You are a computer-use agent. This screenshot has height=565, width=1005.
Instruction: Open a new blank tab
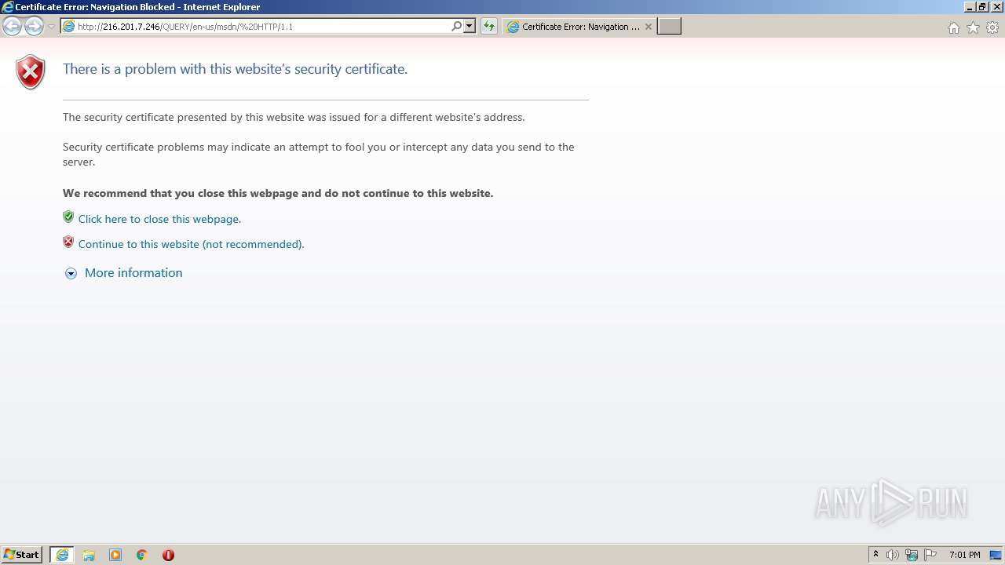pos(669,27)
